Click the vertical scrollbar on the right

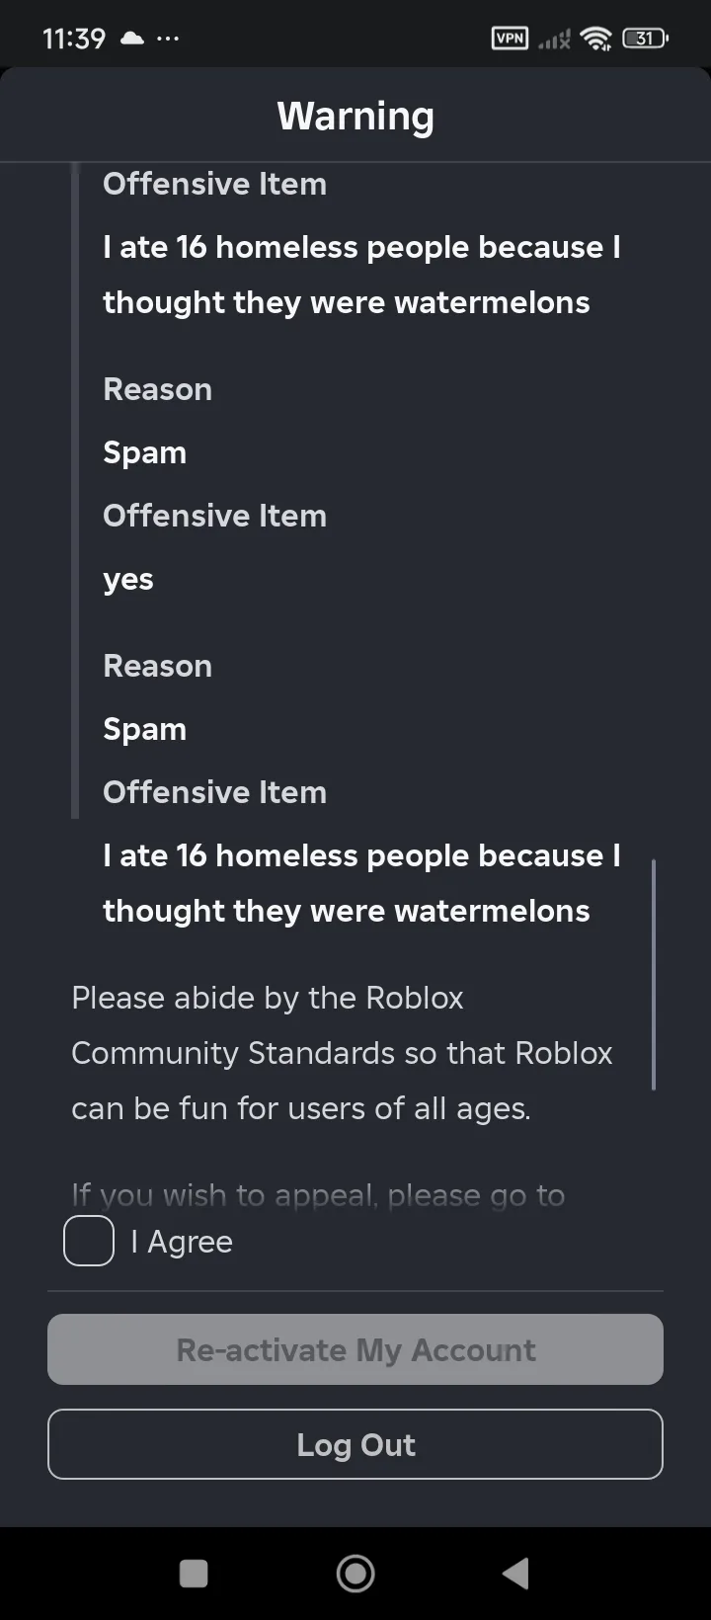pos(654,974)
